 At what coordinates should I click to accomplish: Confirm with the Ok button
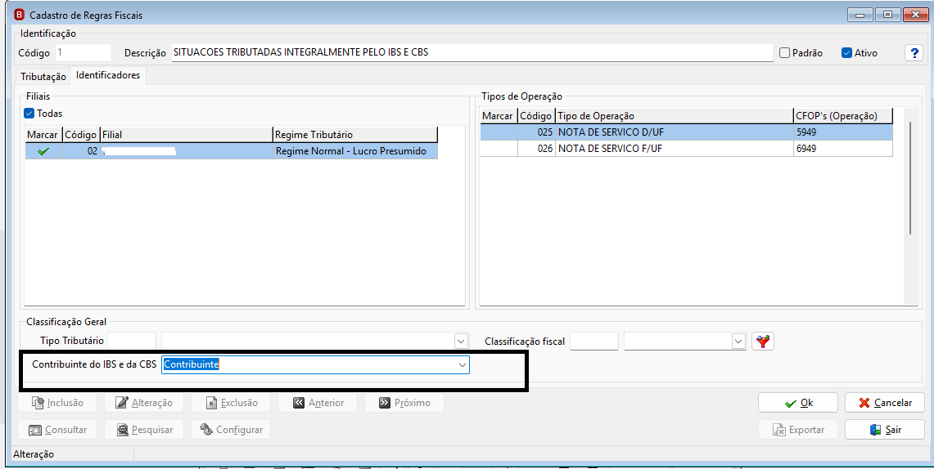coord(798,403)
